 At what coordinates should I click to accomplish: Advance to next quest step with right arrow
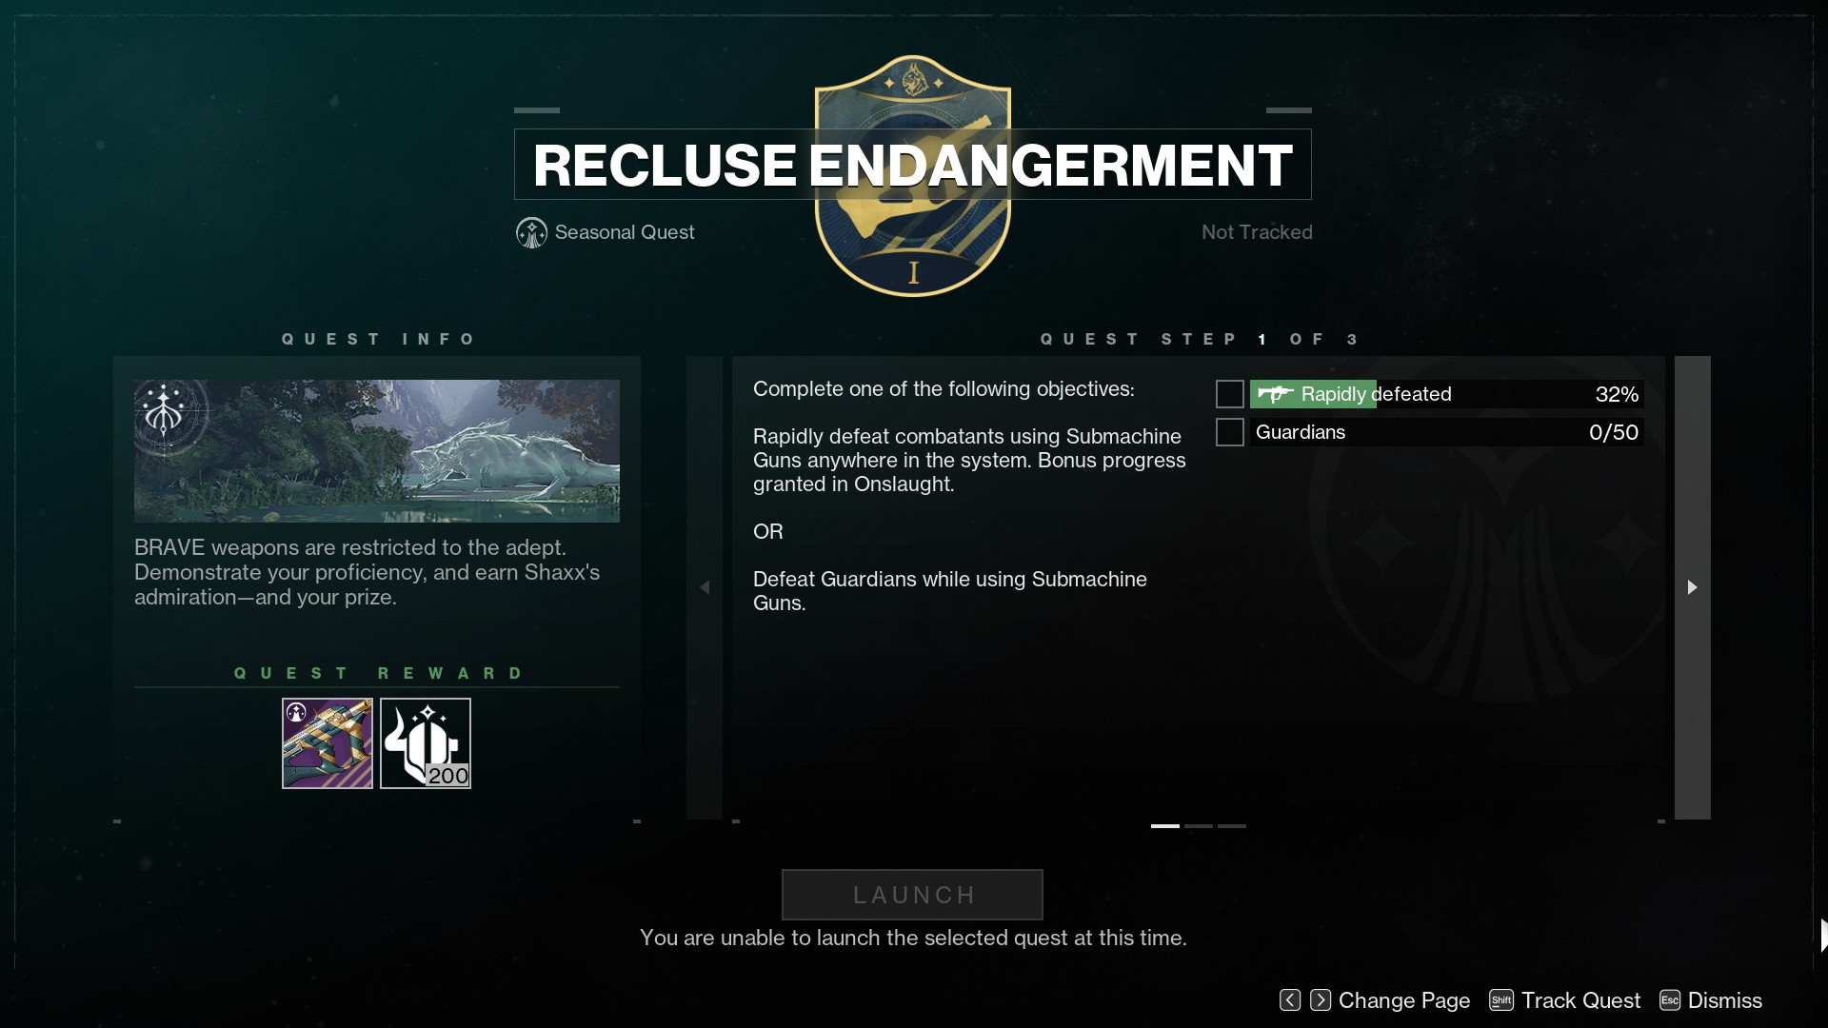[x=1693, y=587]
